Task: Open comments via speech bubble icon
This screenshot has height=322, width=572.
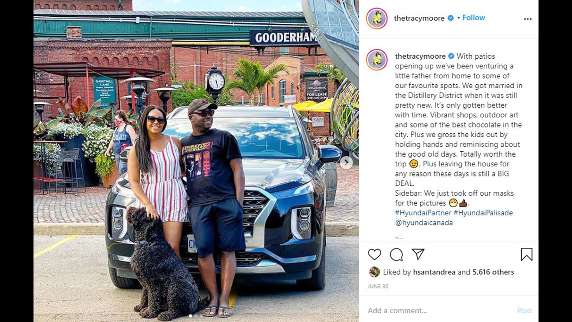Action: click(397, 255)
